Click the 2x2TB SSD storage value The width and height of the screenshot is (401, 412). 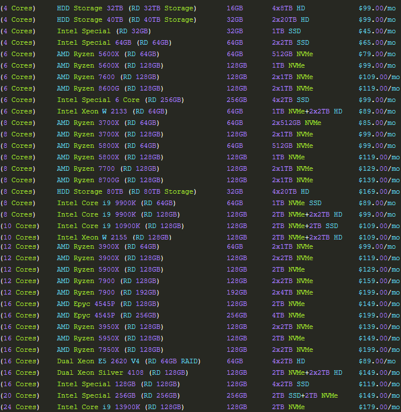(291, 43)
